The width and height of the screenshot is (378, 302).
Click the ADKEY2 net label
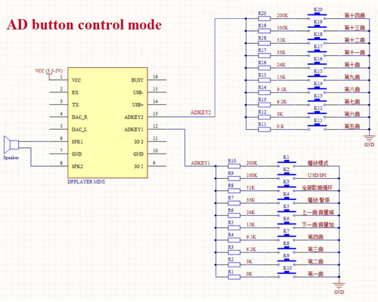tap(200, 112)
